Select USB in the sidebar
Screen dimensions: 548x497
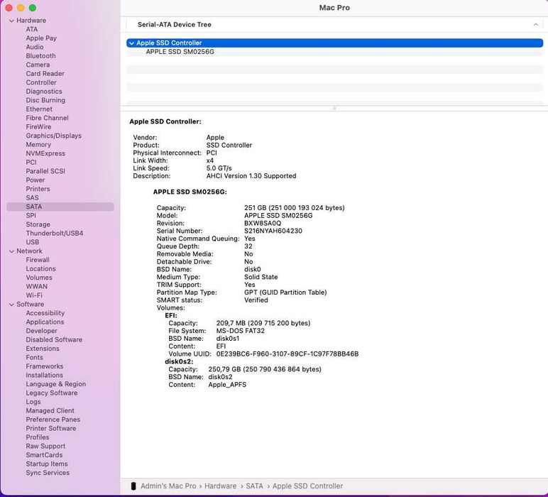[32, 242]
